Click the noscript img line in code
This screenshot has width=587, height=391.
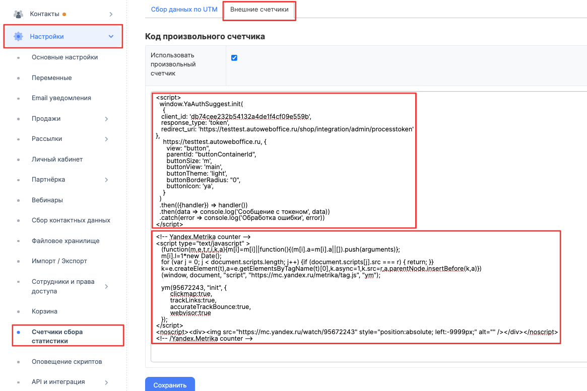click(357, 332)
